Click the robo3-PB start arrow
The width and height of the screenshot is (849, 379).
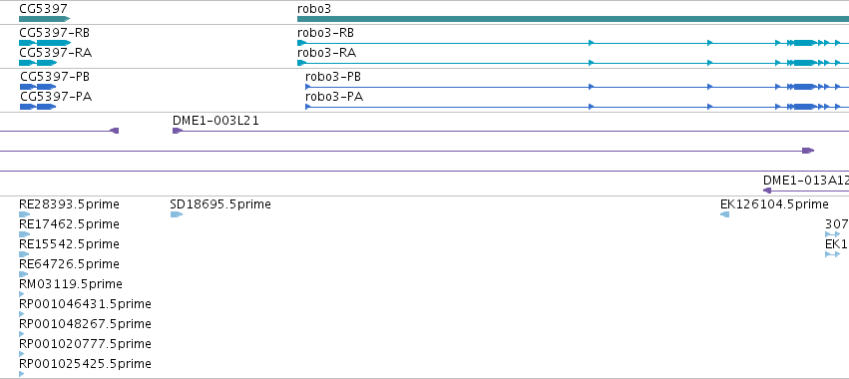tap(308, 87)
